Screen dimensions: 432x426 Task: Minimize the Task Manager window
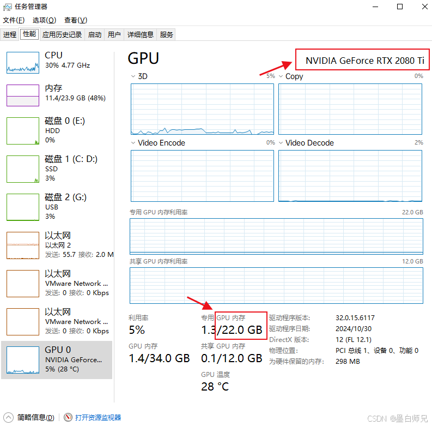click(375, 7)
